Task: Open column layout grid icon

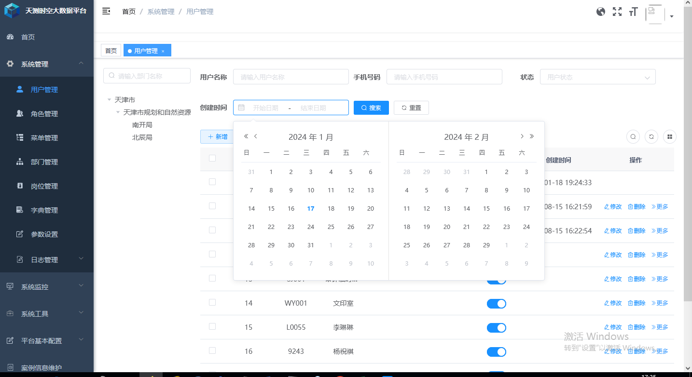Action: [x=669, y=136]
